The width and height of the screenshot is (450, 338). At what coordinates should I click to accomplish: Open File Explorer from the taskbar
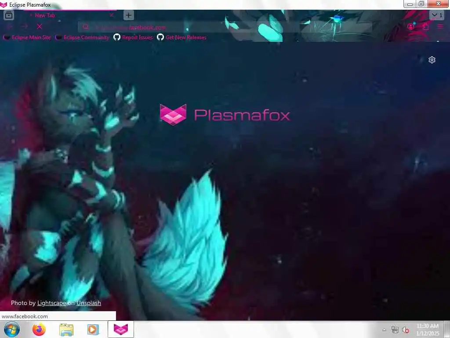click(66, 330)
